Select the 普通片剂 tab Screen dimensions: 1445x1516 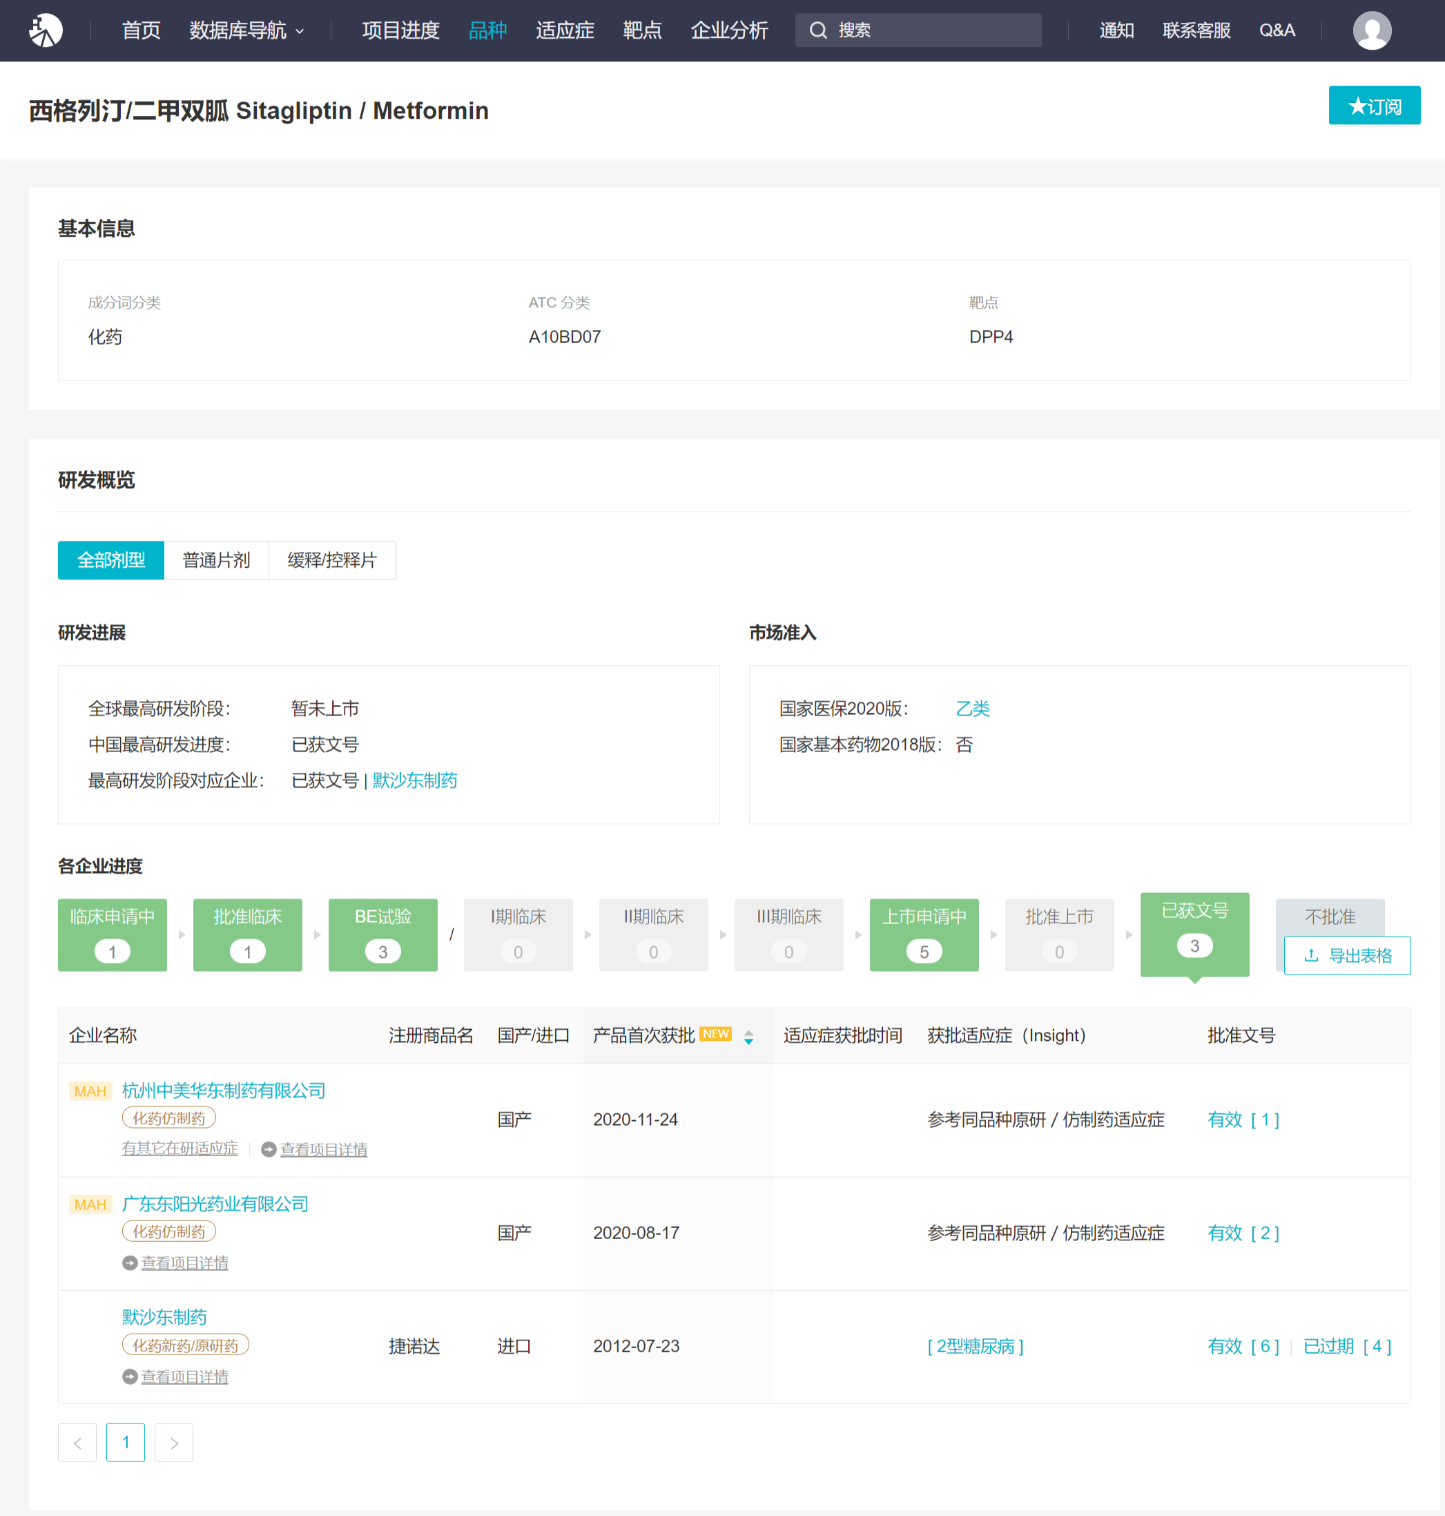pyautogui.click(x=217, y=559)
